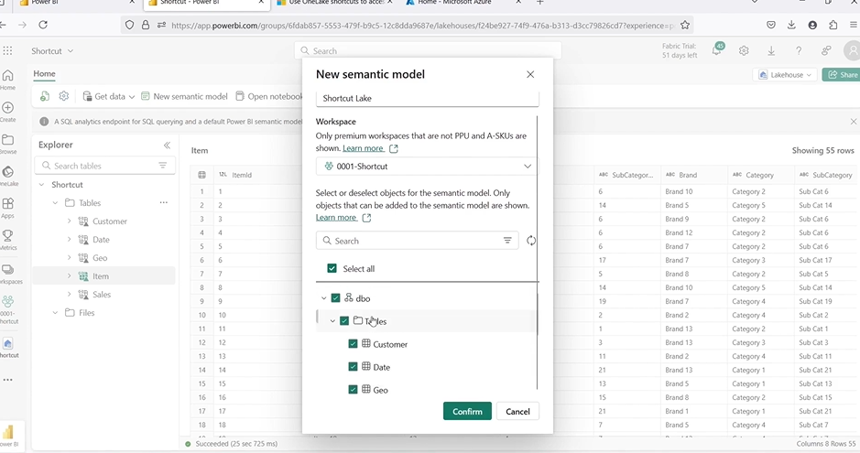
Task: Open the feedback icon in header
Action: (826, 50)
